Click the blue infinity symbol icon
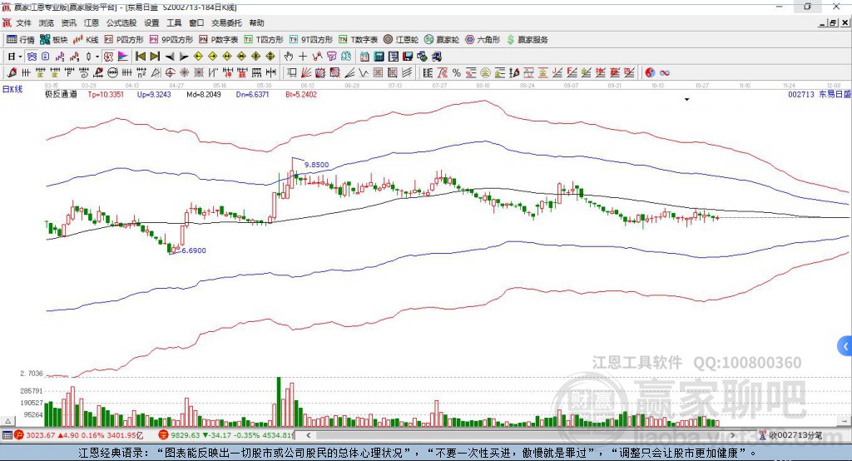The height and width of the screenshot is (461, 852). click(x=665, y=73)
